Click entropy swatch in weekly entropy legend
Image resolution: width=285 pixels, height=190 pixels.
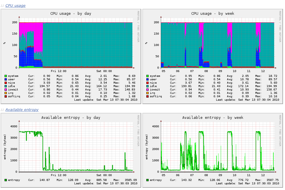[147, 180]
